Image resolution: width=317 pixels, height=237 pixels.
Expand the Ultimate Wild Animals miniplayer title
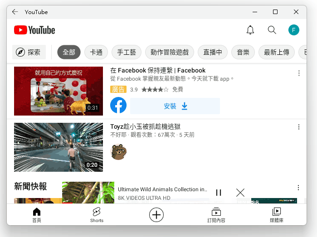pyautogui.click(x=162, y=189)
